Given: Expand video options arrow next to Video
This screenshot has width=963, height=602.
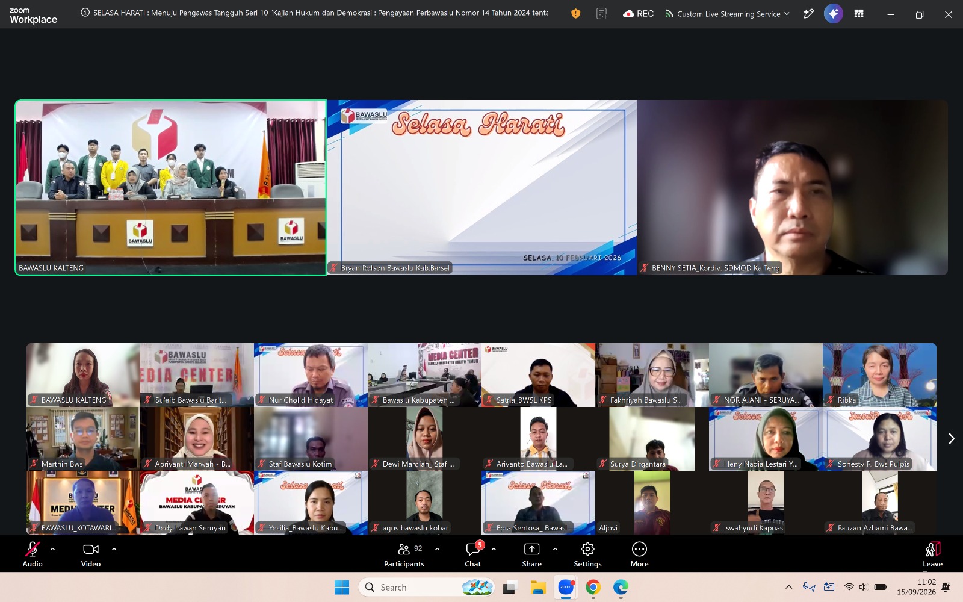Looking at the screenshot, I should click(x=114, y=549).
